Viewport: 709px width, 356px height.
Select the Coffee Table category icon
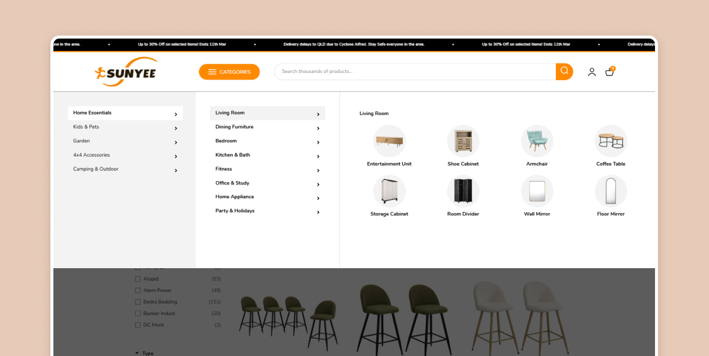click(611, 141)
